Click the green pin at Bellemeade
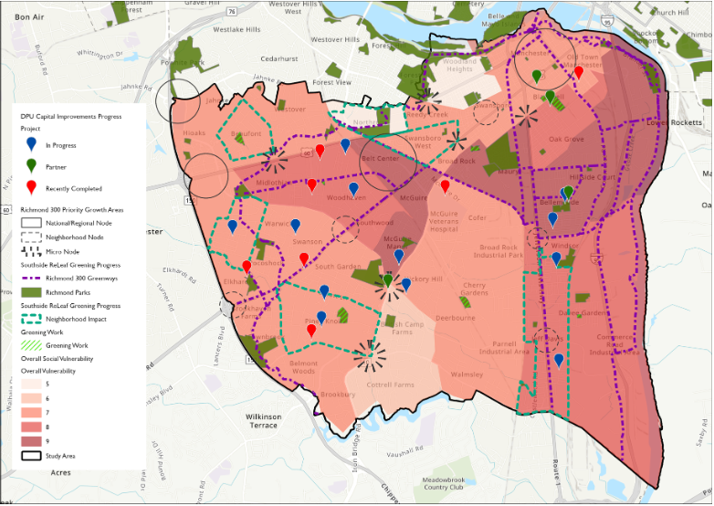Image resolution: width=714 pixels, height=506 pixels. [x=568, y=193]
